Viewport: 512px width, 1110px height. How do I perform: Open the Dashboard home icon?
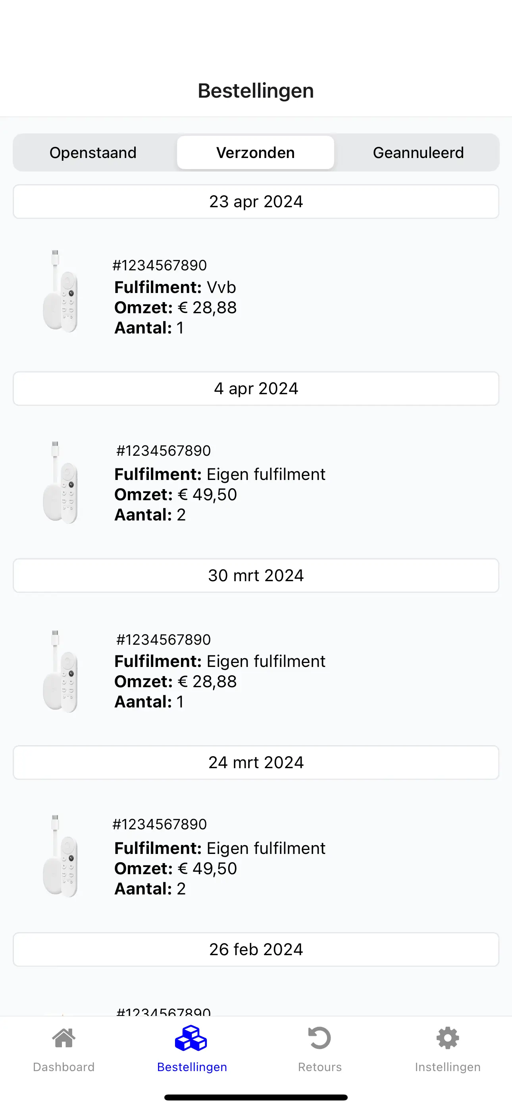(64, 1038)
